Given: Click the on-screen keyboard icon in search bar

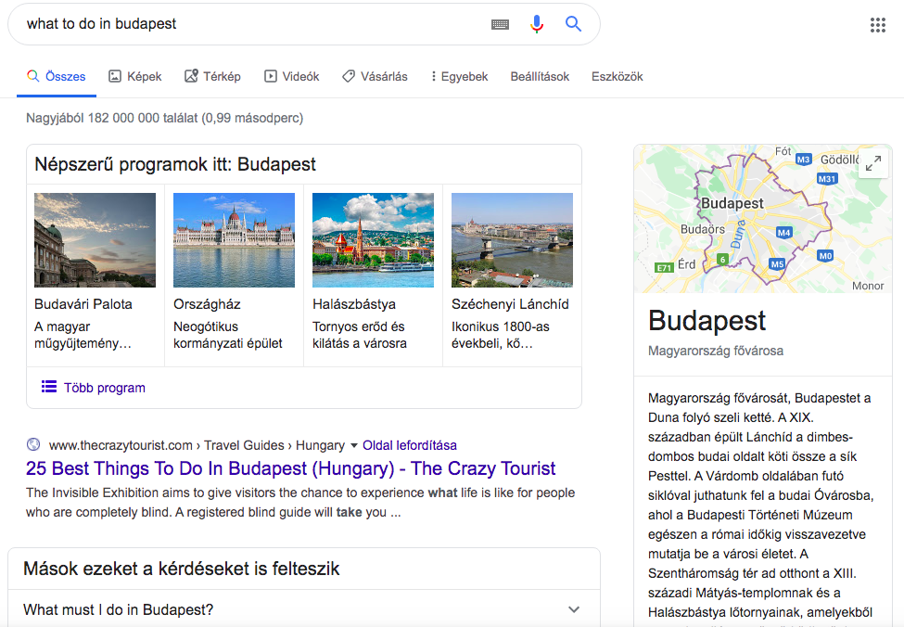Looking at the screenshot, I should pos(500,24).
